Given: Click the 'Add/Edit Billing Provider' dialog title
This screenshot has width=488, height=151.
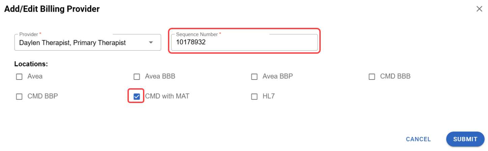Looking at the screenshot, I should (x=52, y=9).
